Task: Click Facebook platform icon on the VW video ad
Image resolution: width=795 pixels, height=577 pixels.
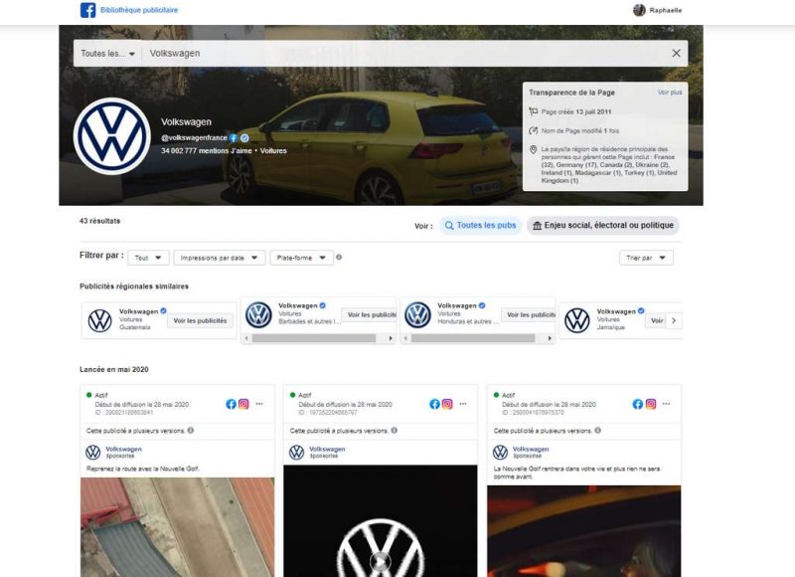Action: 434,404
